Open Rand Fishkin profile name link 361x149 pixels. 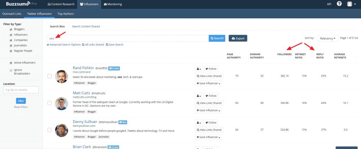83,68
